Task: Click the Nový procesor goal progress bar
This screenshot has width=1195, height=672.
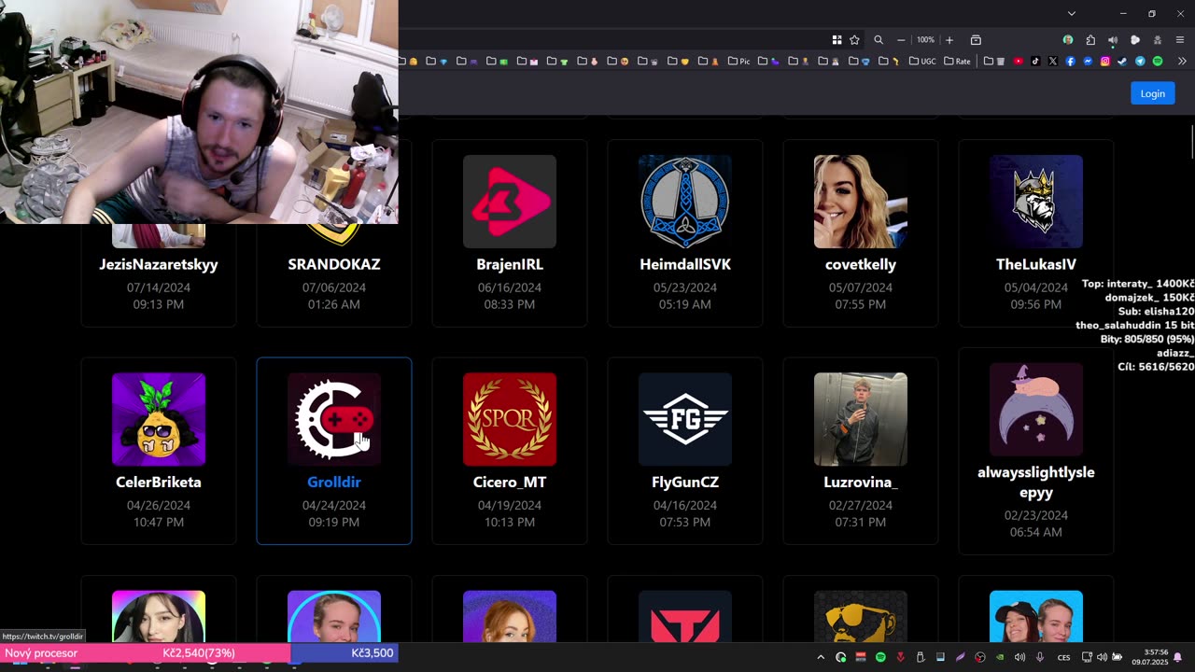Action: [200, 652]
